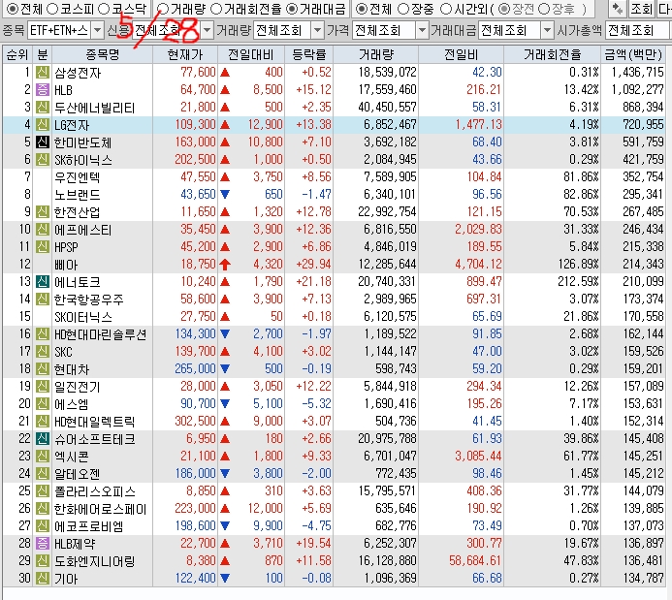
Task: Select the 우진엔텍 stock row name
Action: [78, 177]
